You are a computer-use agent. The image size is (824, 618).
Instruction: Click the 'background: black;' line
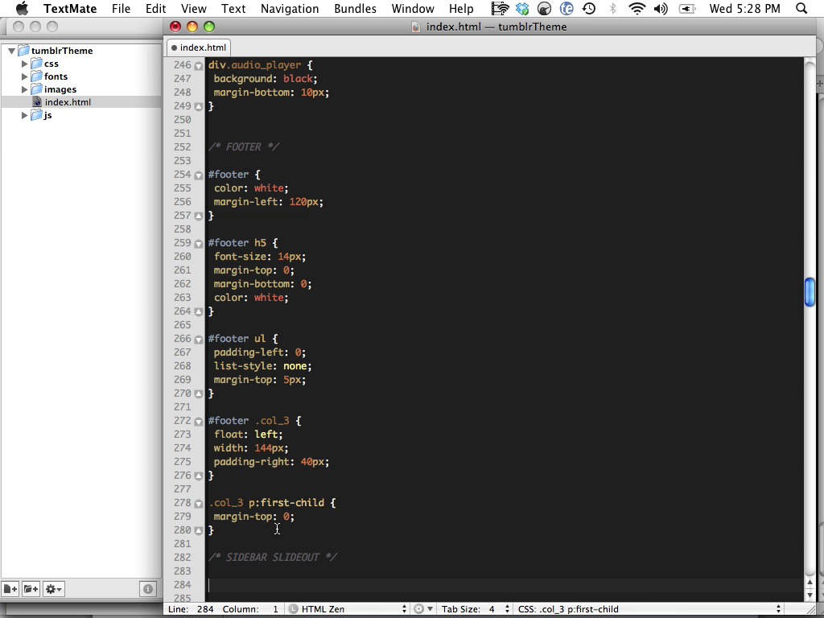[266, 79]
